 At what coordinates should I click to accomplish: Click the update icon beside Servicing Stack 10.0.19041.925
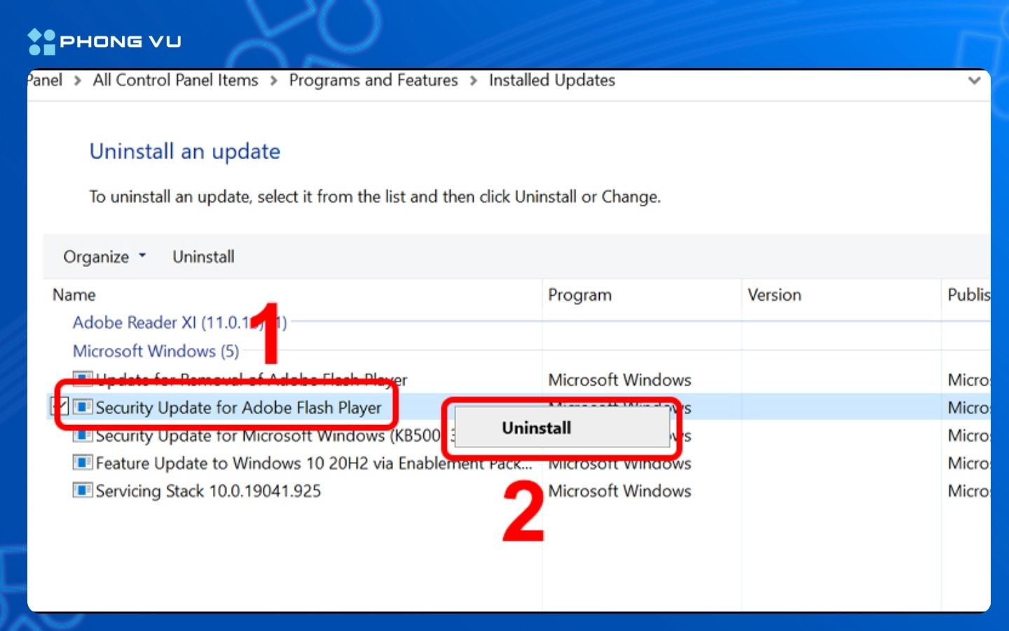pyautogui.click(x=82, y=491)
